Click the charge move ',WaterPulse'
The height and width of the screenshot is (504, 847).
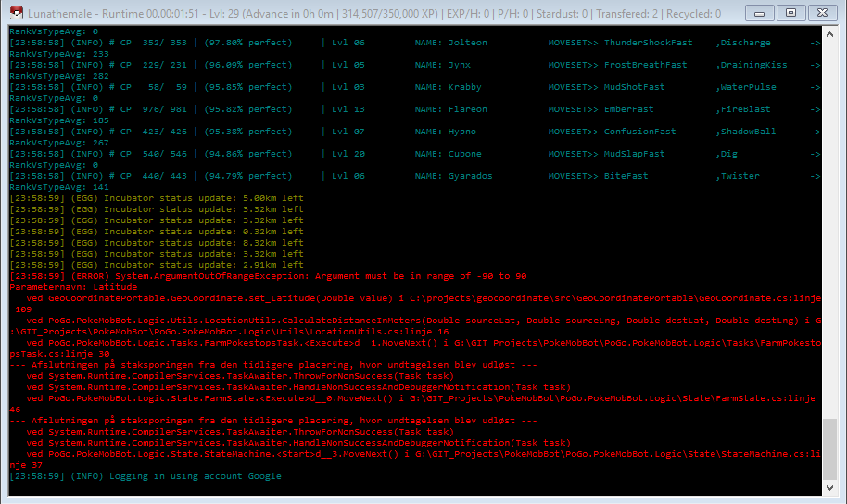(746, 87)
